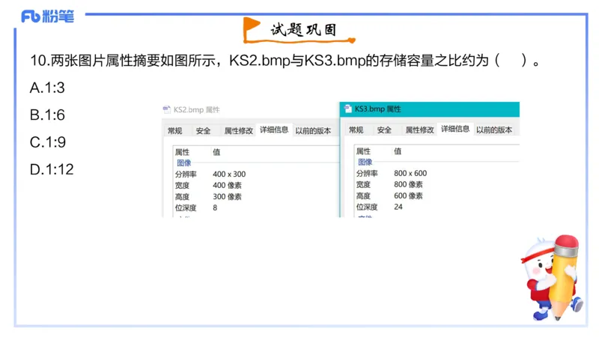Open 属性修改 tab in KS2.bmp properties
The height and width of the screenshot is (337, 599).
click(x=238, y=130)
